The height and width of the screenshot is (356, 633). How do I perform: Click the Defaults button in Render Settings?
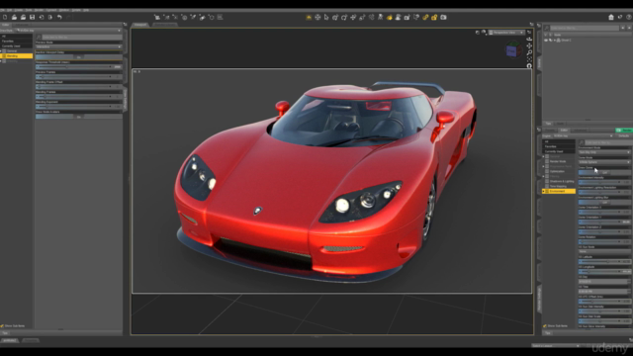coord(624,136)
